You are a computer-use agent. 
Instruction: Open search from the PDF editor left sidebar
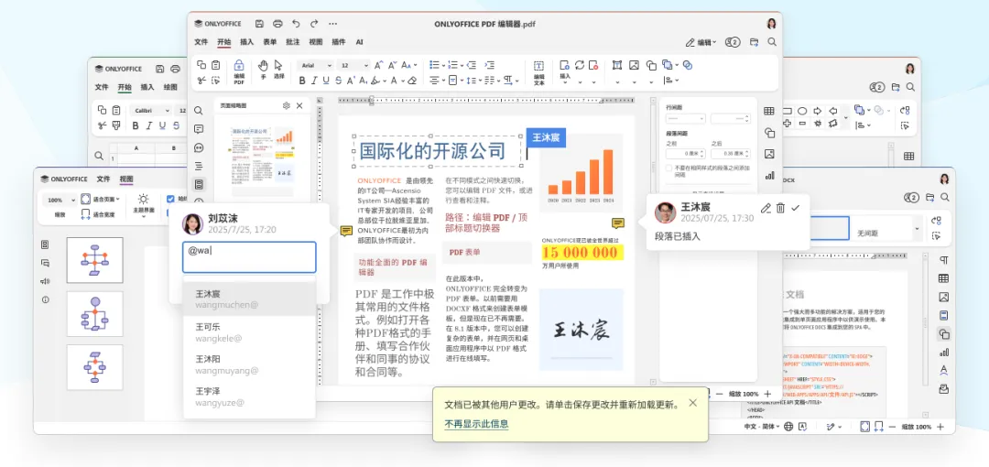coord(199,111)
